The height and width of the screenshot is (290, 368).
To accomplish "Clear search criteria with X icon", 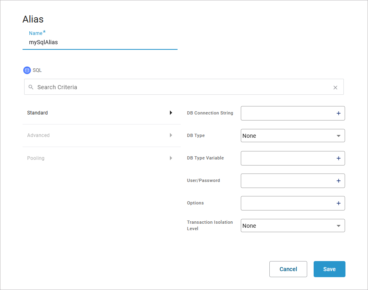I will (x=335, y=88).
